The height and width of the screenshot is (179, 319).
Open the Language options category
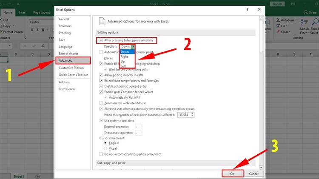tap(66, 47)
